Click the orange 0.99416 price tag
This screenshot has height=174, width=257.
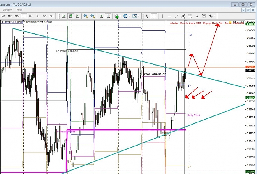pos(250,67)
